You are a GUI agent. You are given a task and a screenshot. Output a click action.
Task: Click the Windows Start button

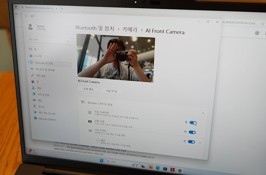[101, 161]
